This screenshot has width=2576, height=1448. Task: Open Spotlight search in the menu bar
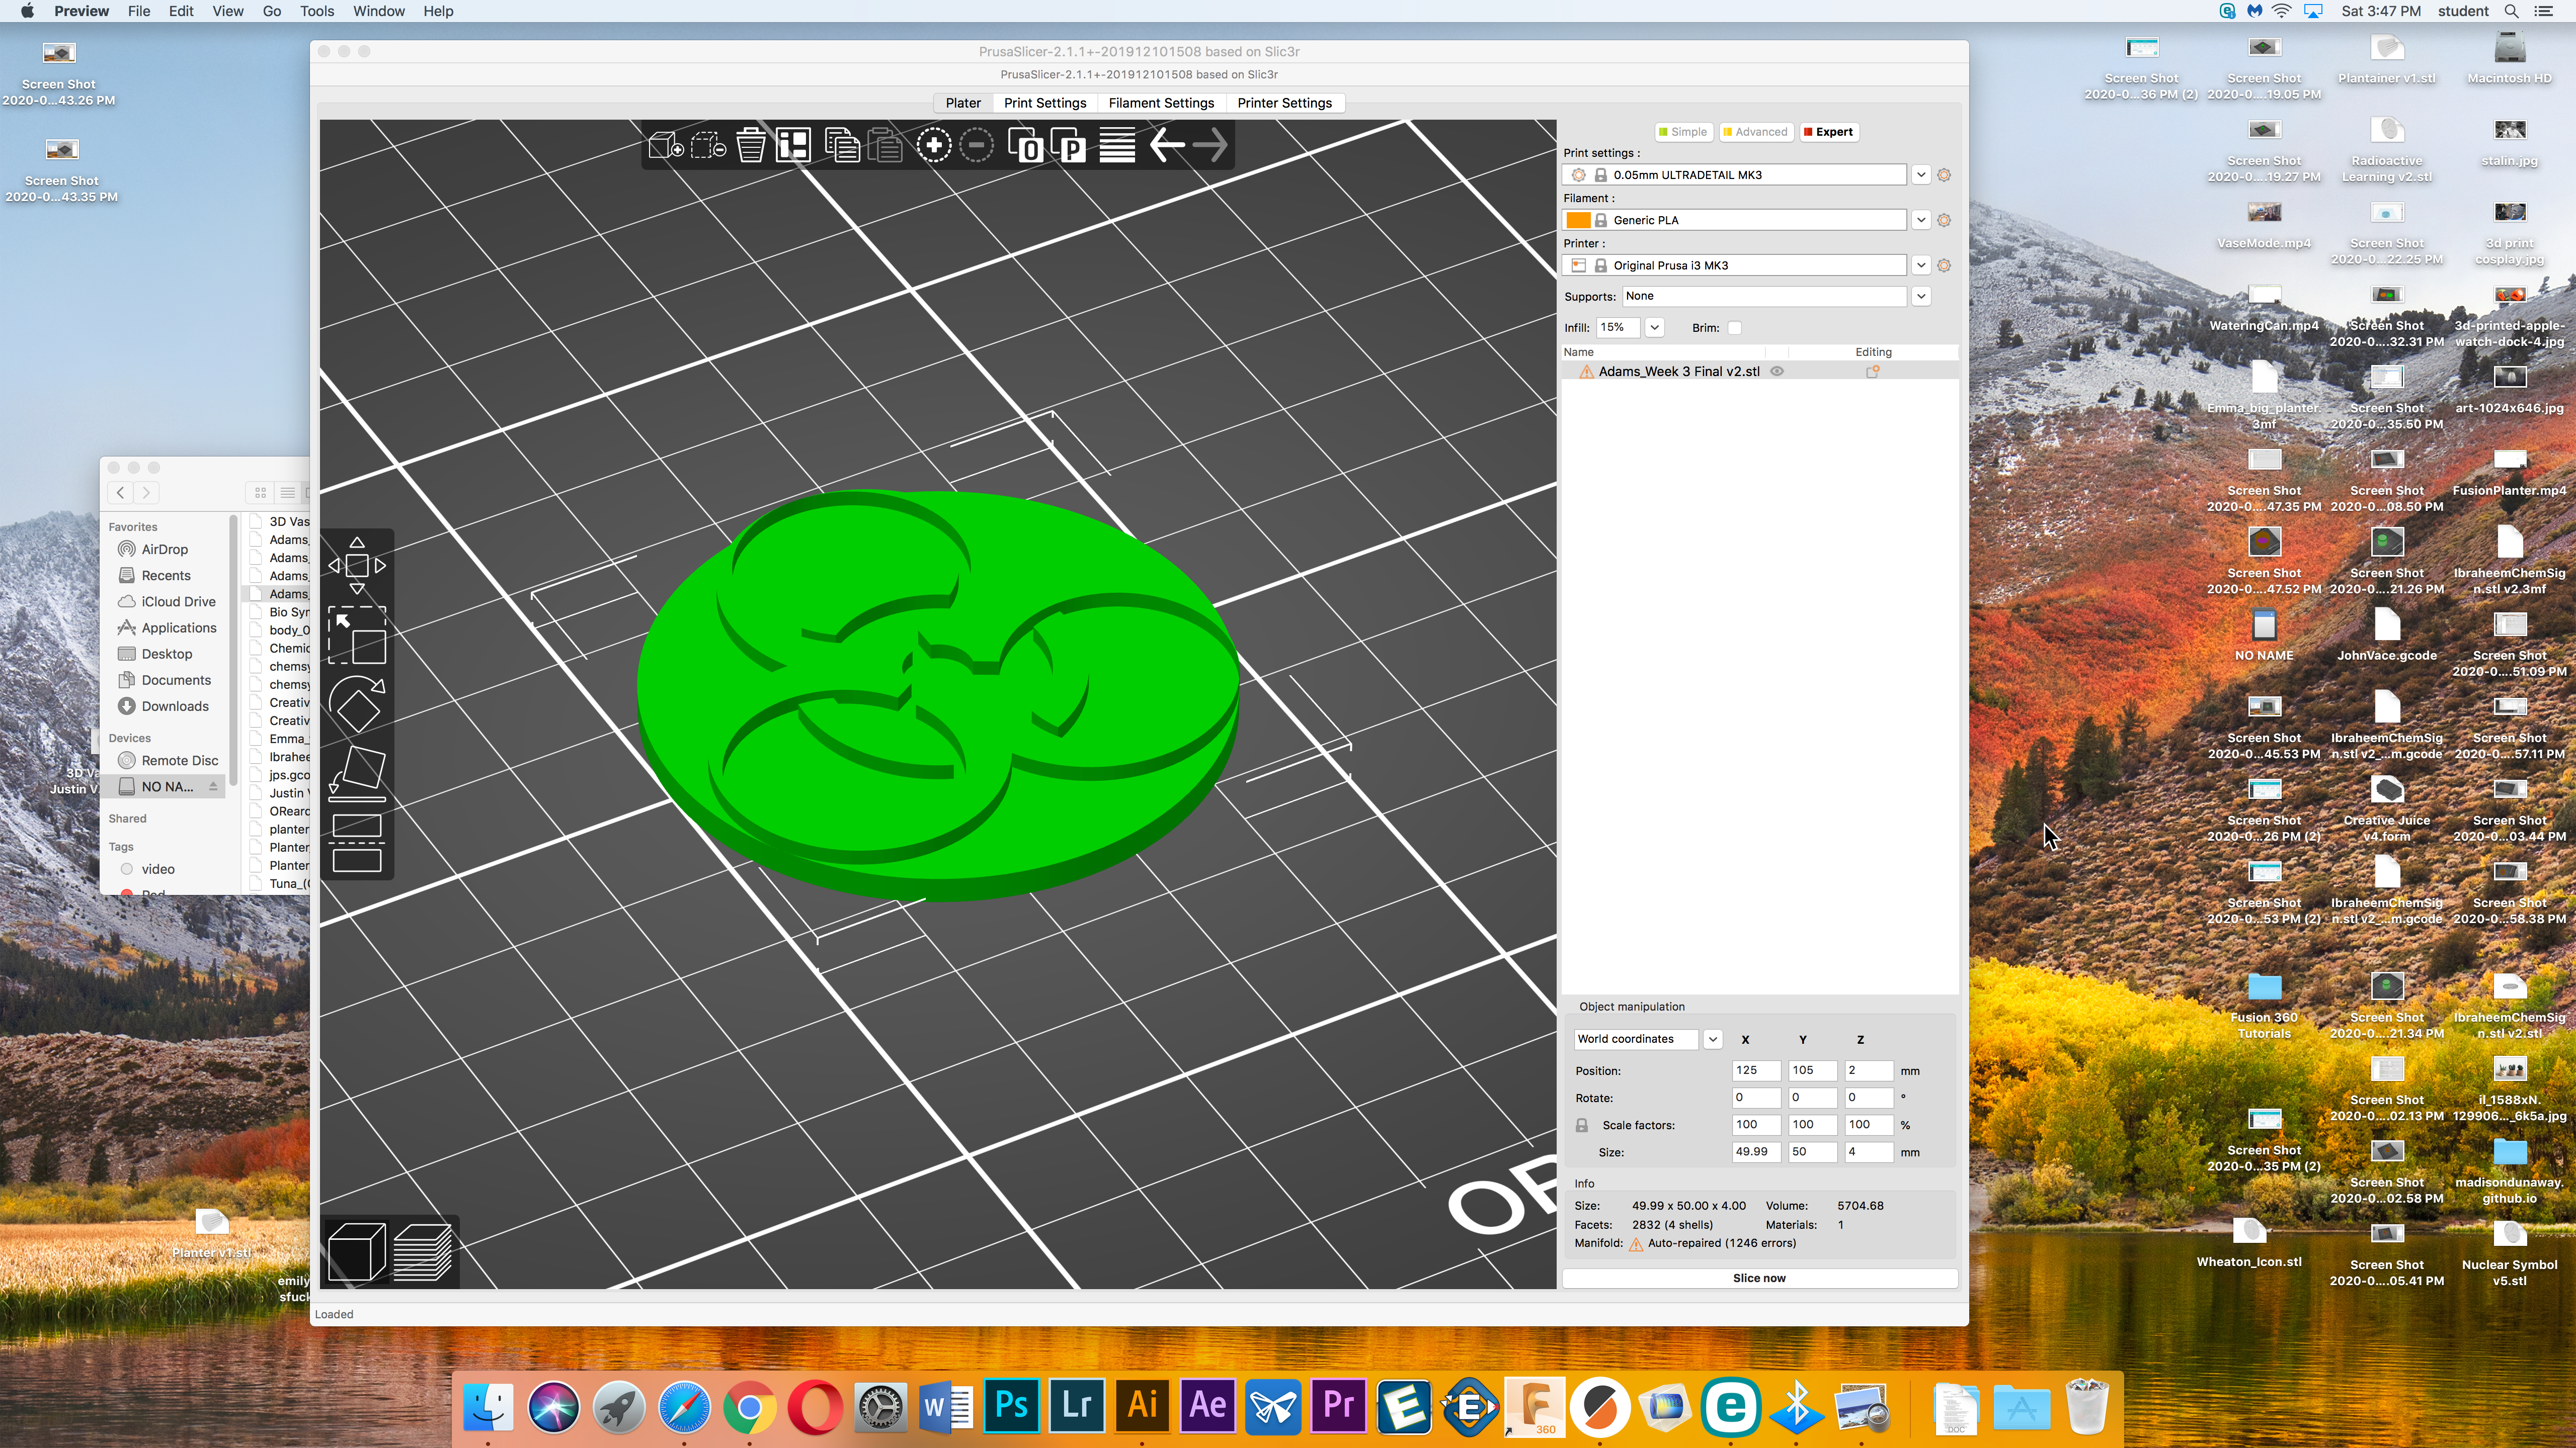(2511, 11)
